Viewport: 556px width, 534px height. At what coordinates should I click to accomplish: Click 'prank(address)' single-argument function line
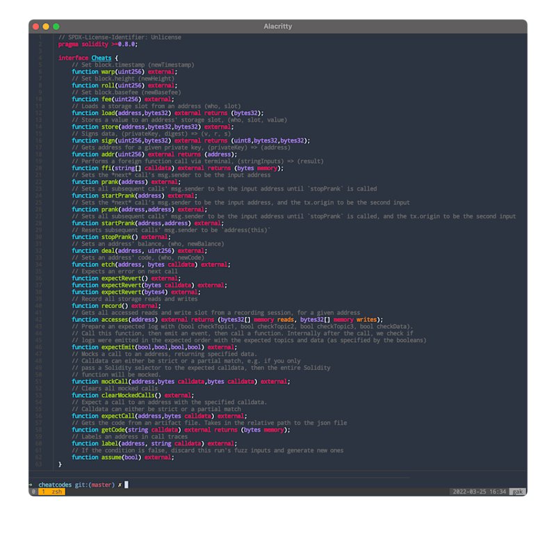point(126,182)
